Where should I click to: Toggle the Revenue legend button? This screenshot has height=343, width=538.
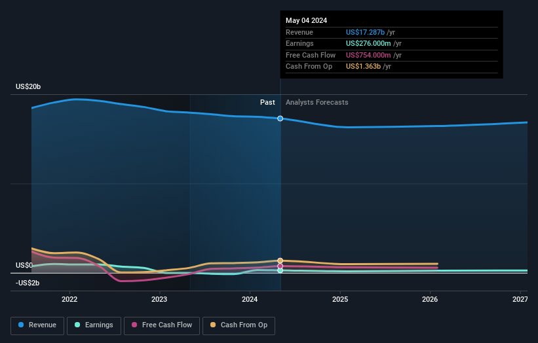37,325
